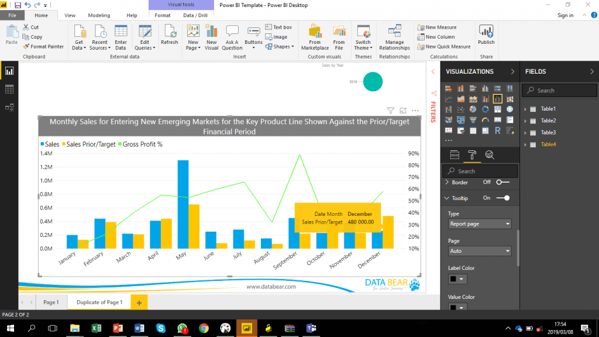This screenshot has height=337, width=599.
Task: Choose the line chart visualization
Action: pos(449,98)
